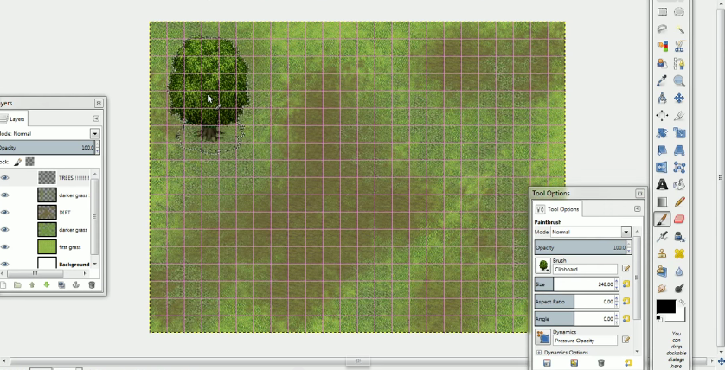Select the Select by Color tool
This screenshot has width=725, height=370.
click(662, 46)
